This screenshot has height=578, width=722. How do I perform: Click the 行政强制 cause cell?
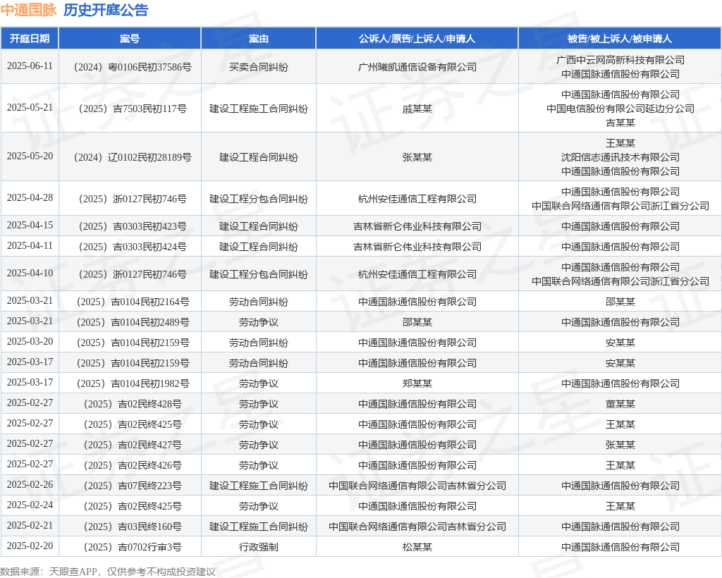258,547
